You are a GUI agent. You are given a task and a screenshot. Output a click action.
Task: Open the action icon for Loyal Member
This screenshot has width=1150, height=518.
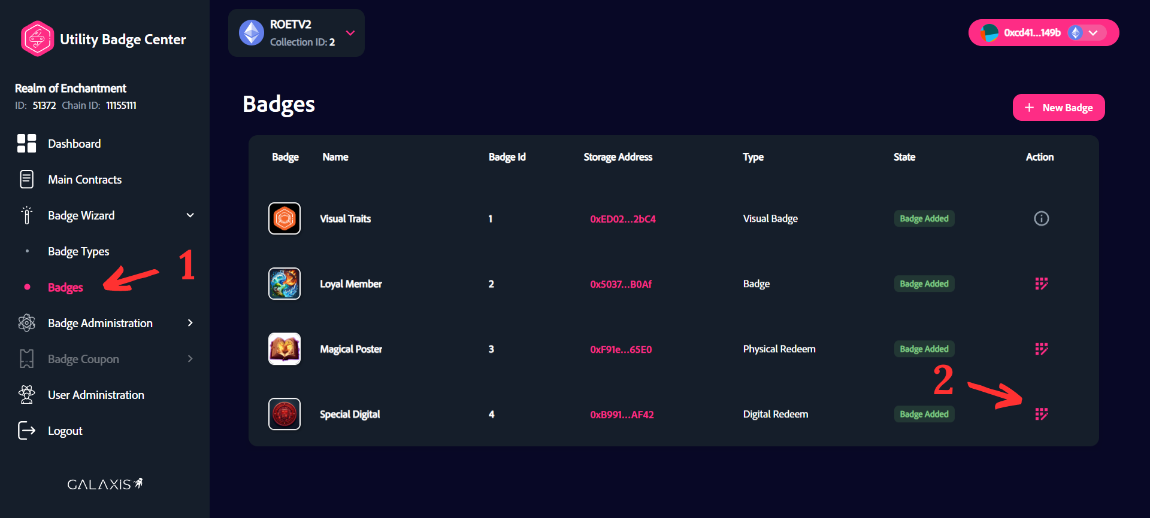pos(1041,284)
